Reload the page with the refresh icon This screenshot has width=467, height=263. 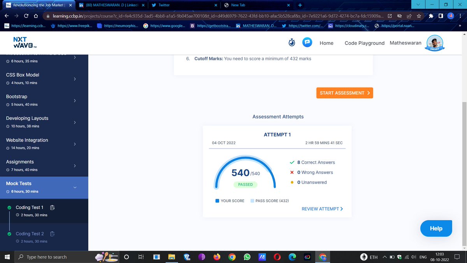(x=26, y=16)
